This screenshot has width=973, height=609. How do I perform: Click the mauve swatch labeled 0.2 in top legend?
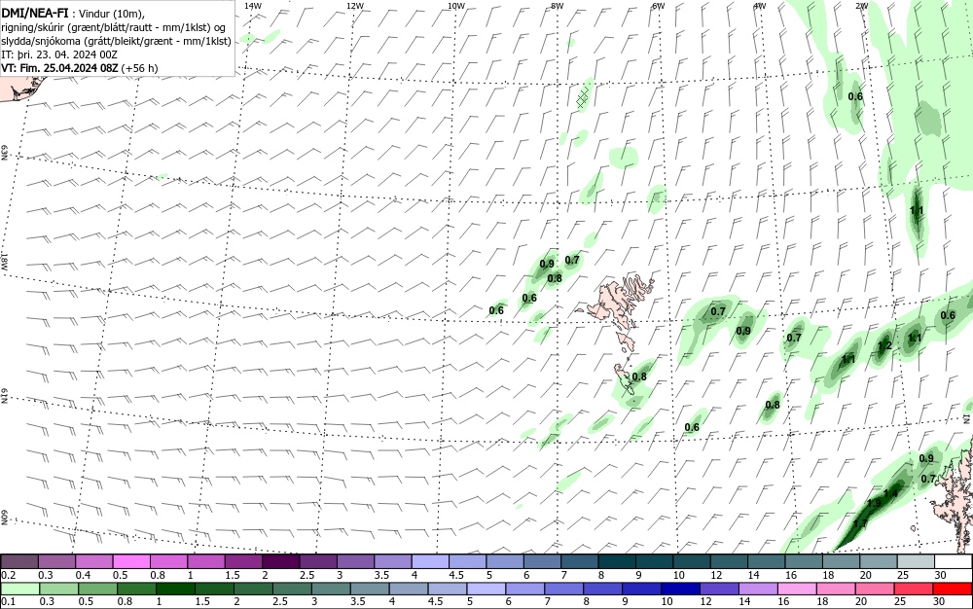19,561
